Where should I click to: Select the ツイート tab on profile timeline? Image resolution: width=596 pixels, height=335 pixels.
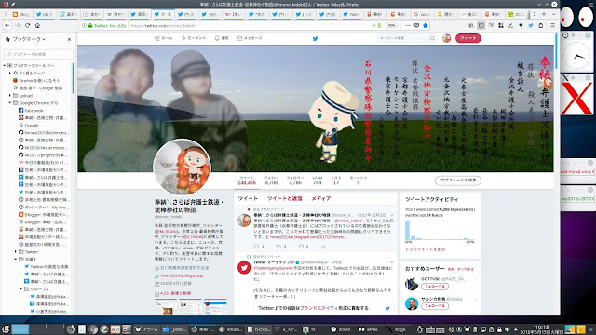(x=248, y=198)
